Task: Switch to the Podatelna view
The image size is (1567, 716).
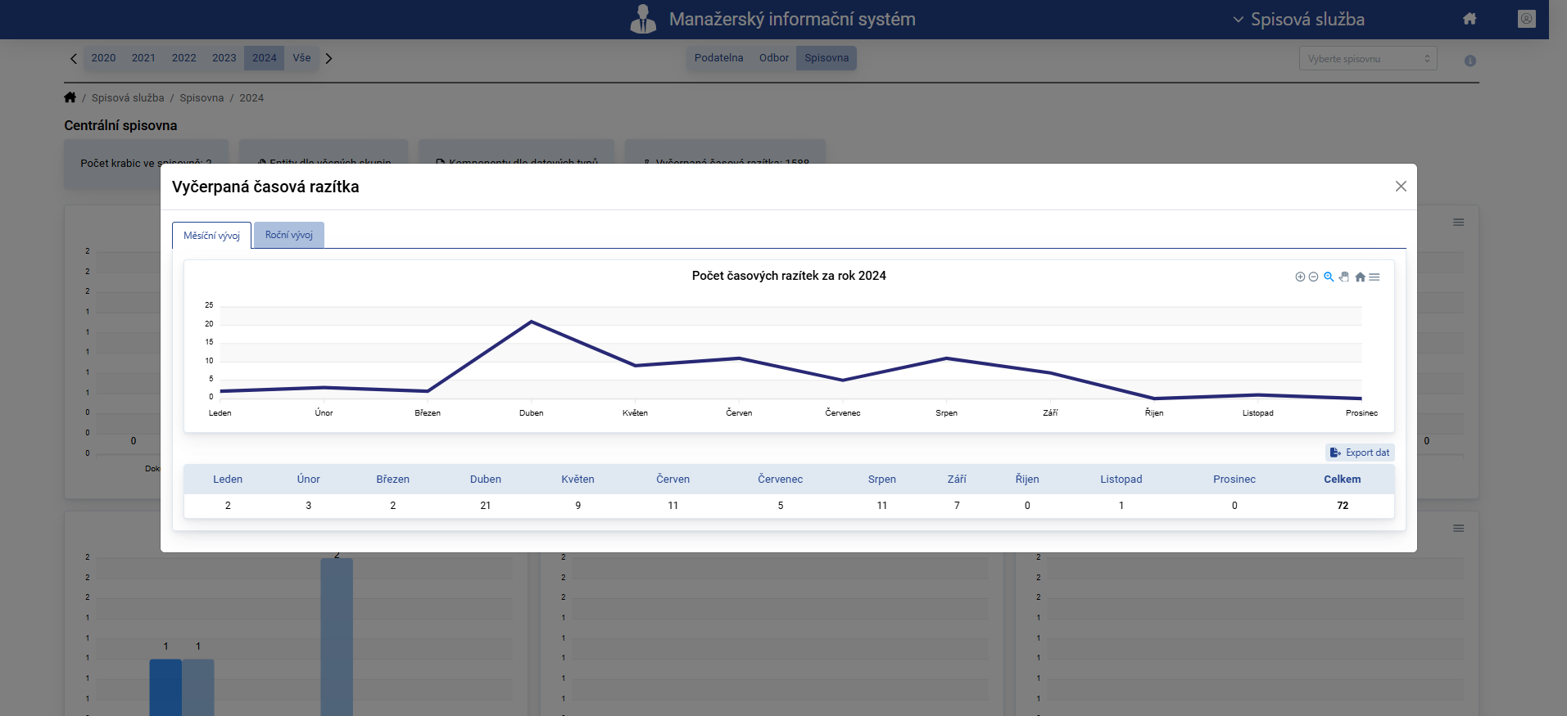Action: [718, 58]
